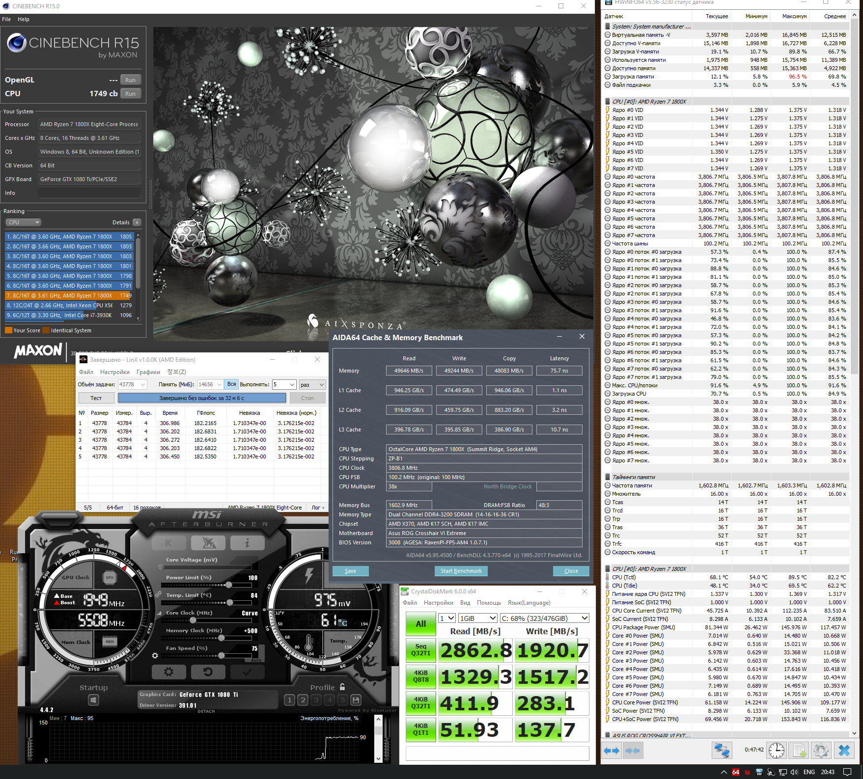This screenshot has height=779, width=863.
Task: Click DETACH on the Afterburner monitor graph
Action: pyautogui.click(x=206, y=711)
